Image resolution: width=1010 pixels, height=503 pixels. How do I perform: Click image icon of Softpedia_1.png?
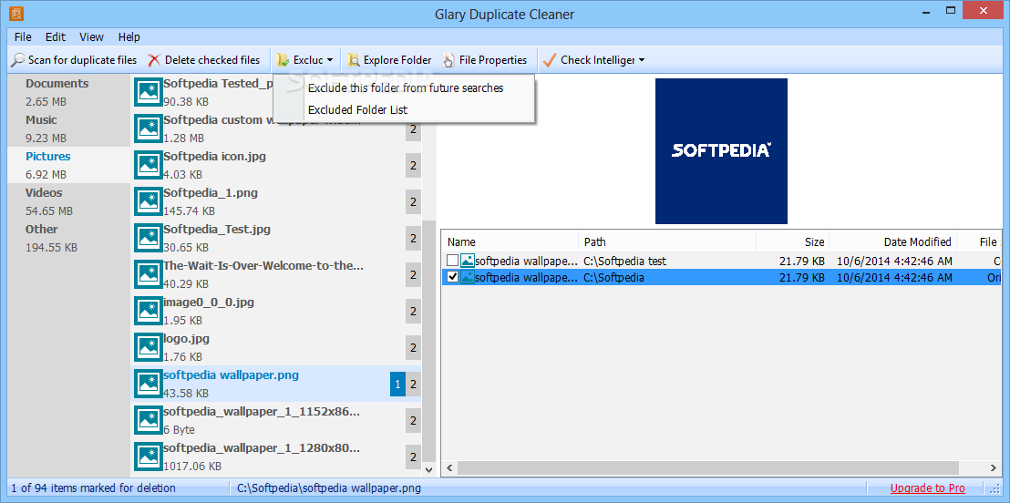tap(149, 201)
